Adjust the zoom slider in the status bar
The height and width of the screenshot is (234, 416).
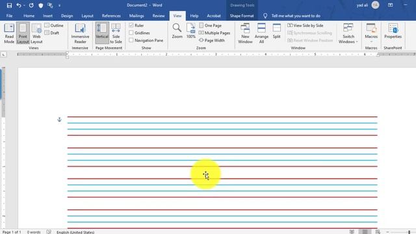point(409,232)
